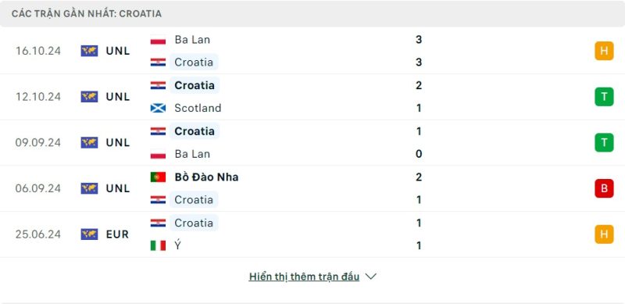The image size is (625, 304).
Task: Open the highlighted Croatia name in 16.10.24 match
Action: (x=194, y=63)
